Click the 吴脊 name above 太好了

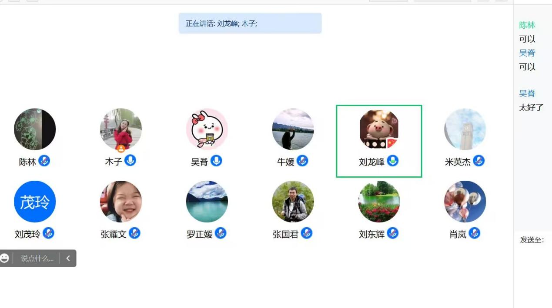527,93
